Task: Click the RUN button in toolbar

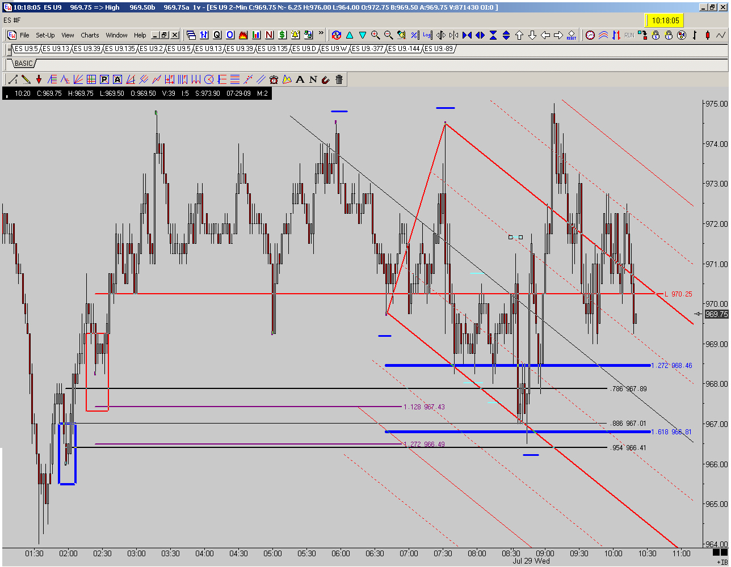Action: [629, 35]
